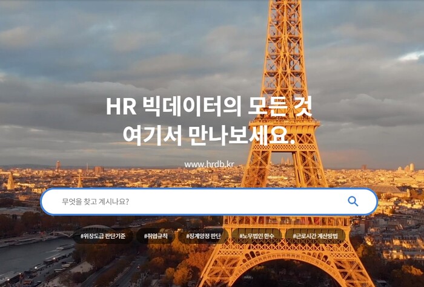Focus the '무엇을 찾고 계시나요?' search field

coord(209,201)
